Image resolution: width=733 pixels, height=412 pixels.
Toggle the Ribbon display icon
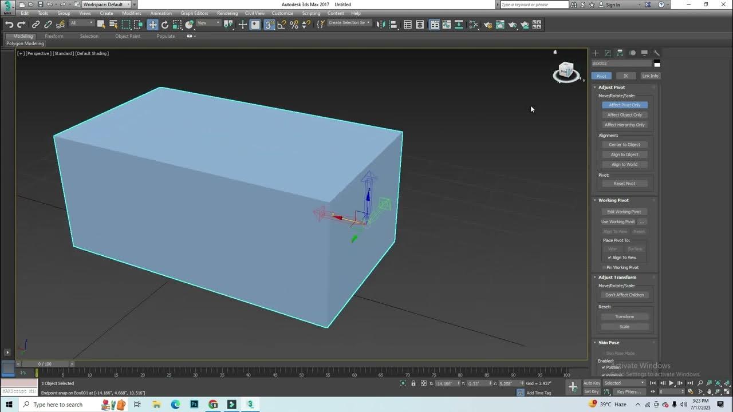[x=435, y=25]
